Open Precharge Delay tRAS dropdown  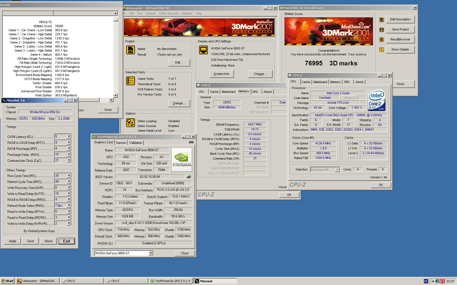(x=69, y=154)
